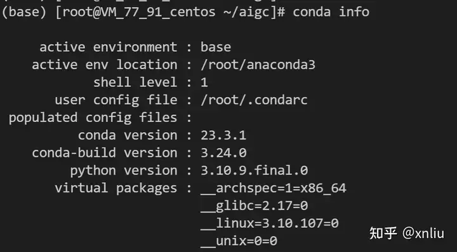457x252 pixels.
Task: Click the 'active env location' label
Action: (x=104, y=65)
